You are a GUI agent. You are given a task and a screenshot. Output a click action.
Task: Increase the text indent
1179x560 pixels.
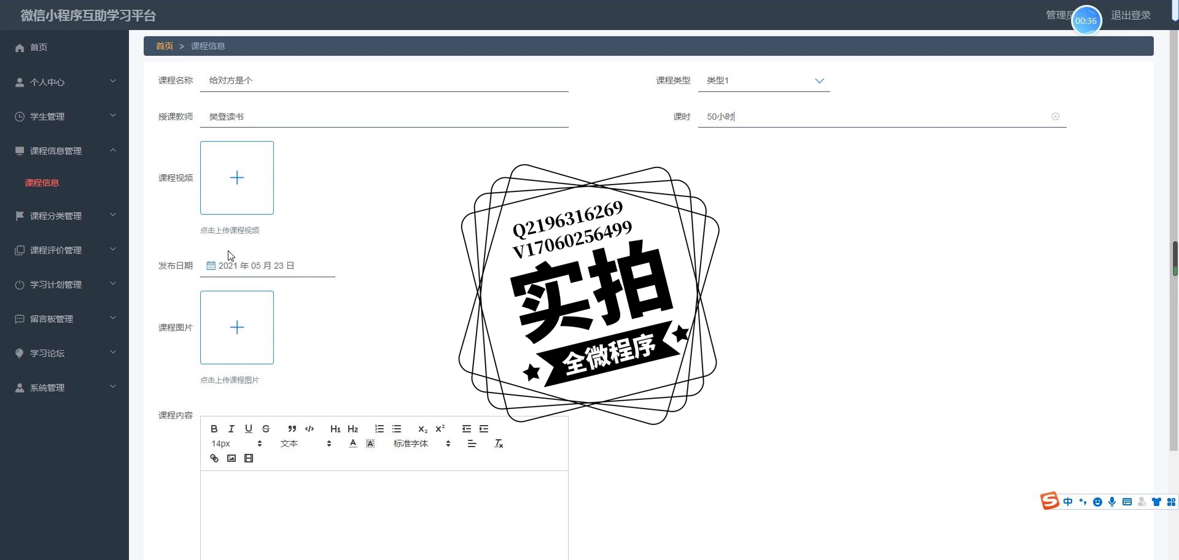(x=484, y=429)
